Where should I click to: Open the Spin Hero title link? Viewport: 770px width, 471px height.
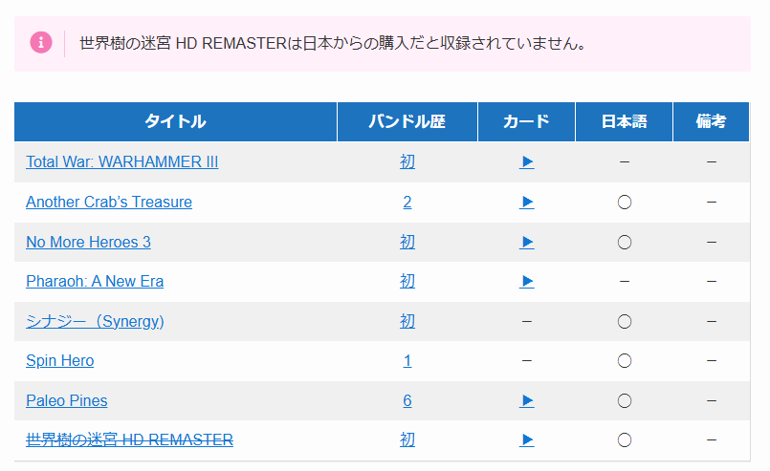tap(59, 361)
